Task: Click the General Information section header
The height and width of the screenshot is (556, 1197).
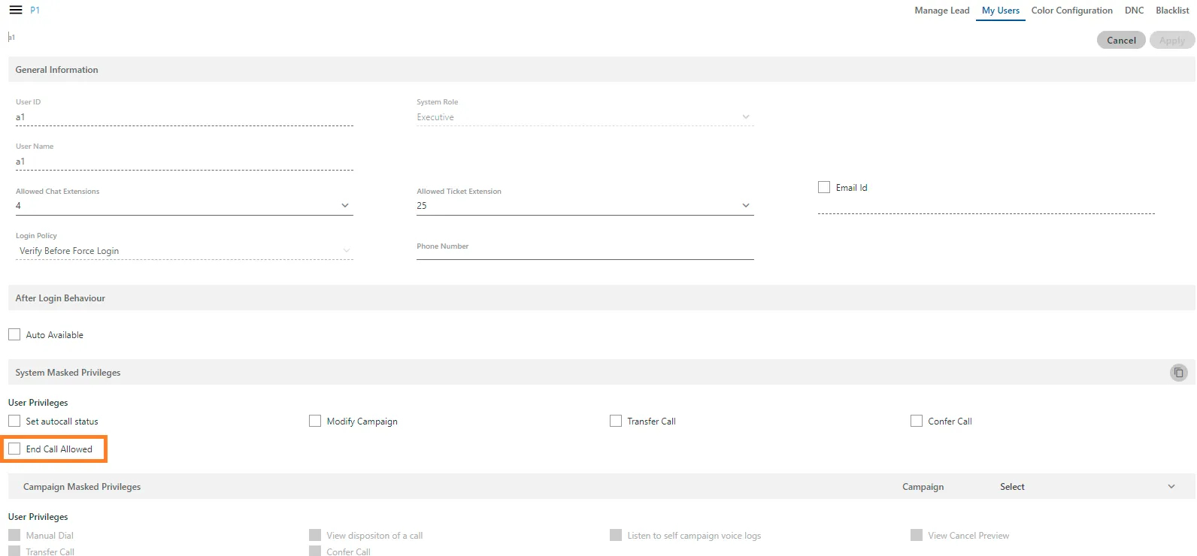Action: (x=602, y=69)
